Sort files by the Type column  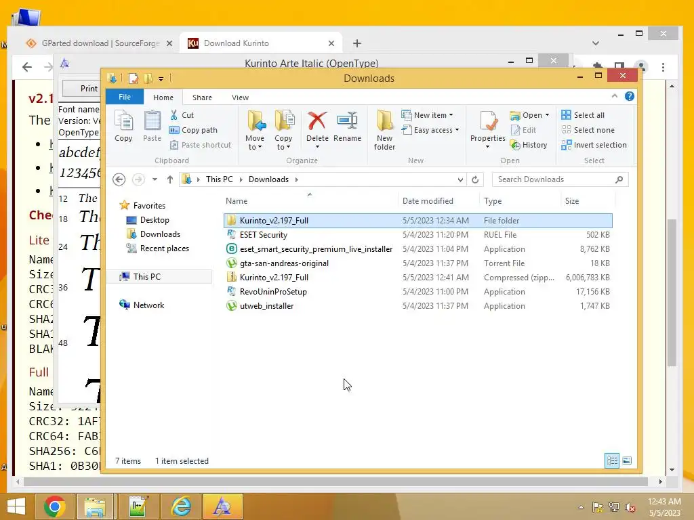tap(520, 200)
